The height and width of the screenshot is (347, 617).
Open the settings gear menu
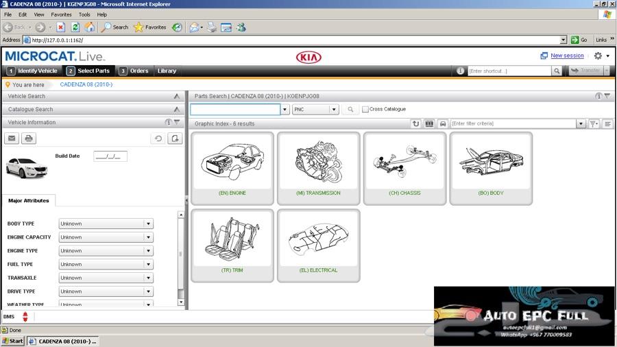601,56
